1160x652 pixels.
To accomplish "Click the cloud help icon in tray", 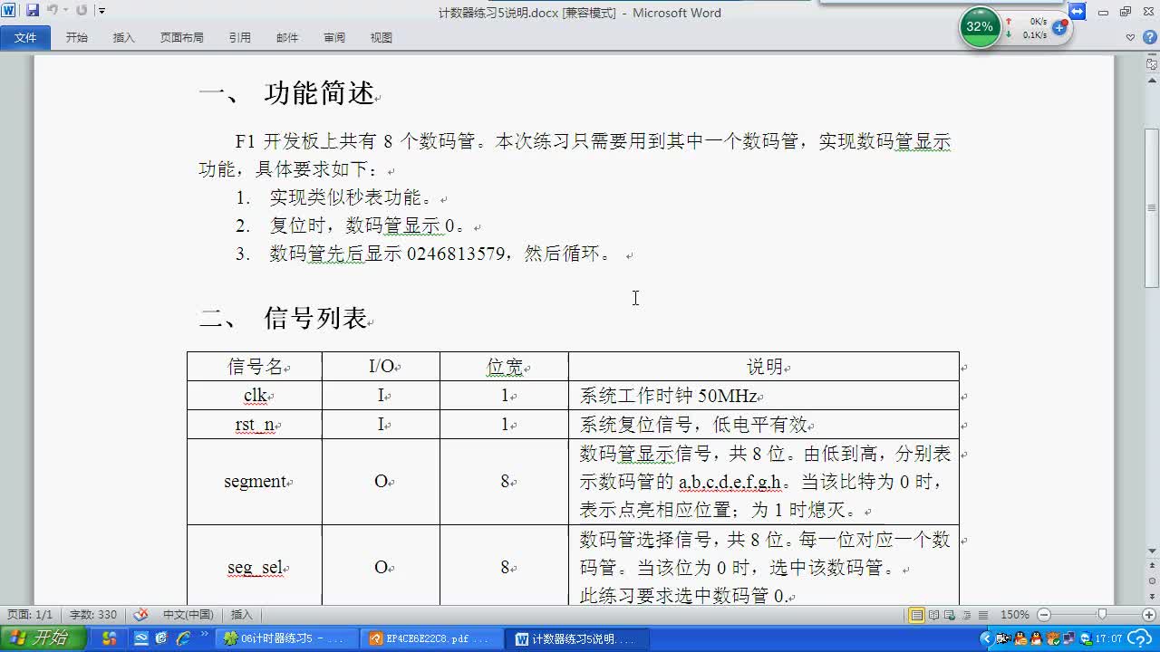I will click(1140, 638).
